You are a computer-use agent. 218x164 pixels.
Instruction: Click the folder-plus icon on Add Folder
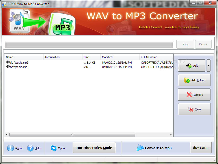pos(187,80)
